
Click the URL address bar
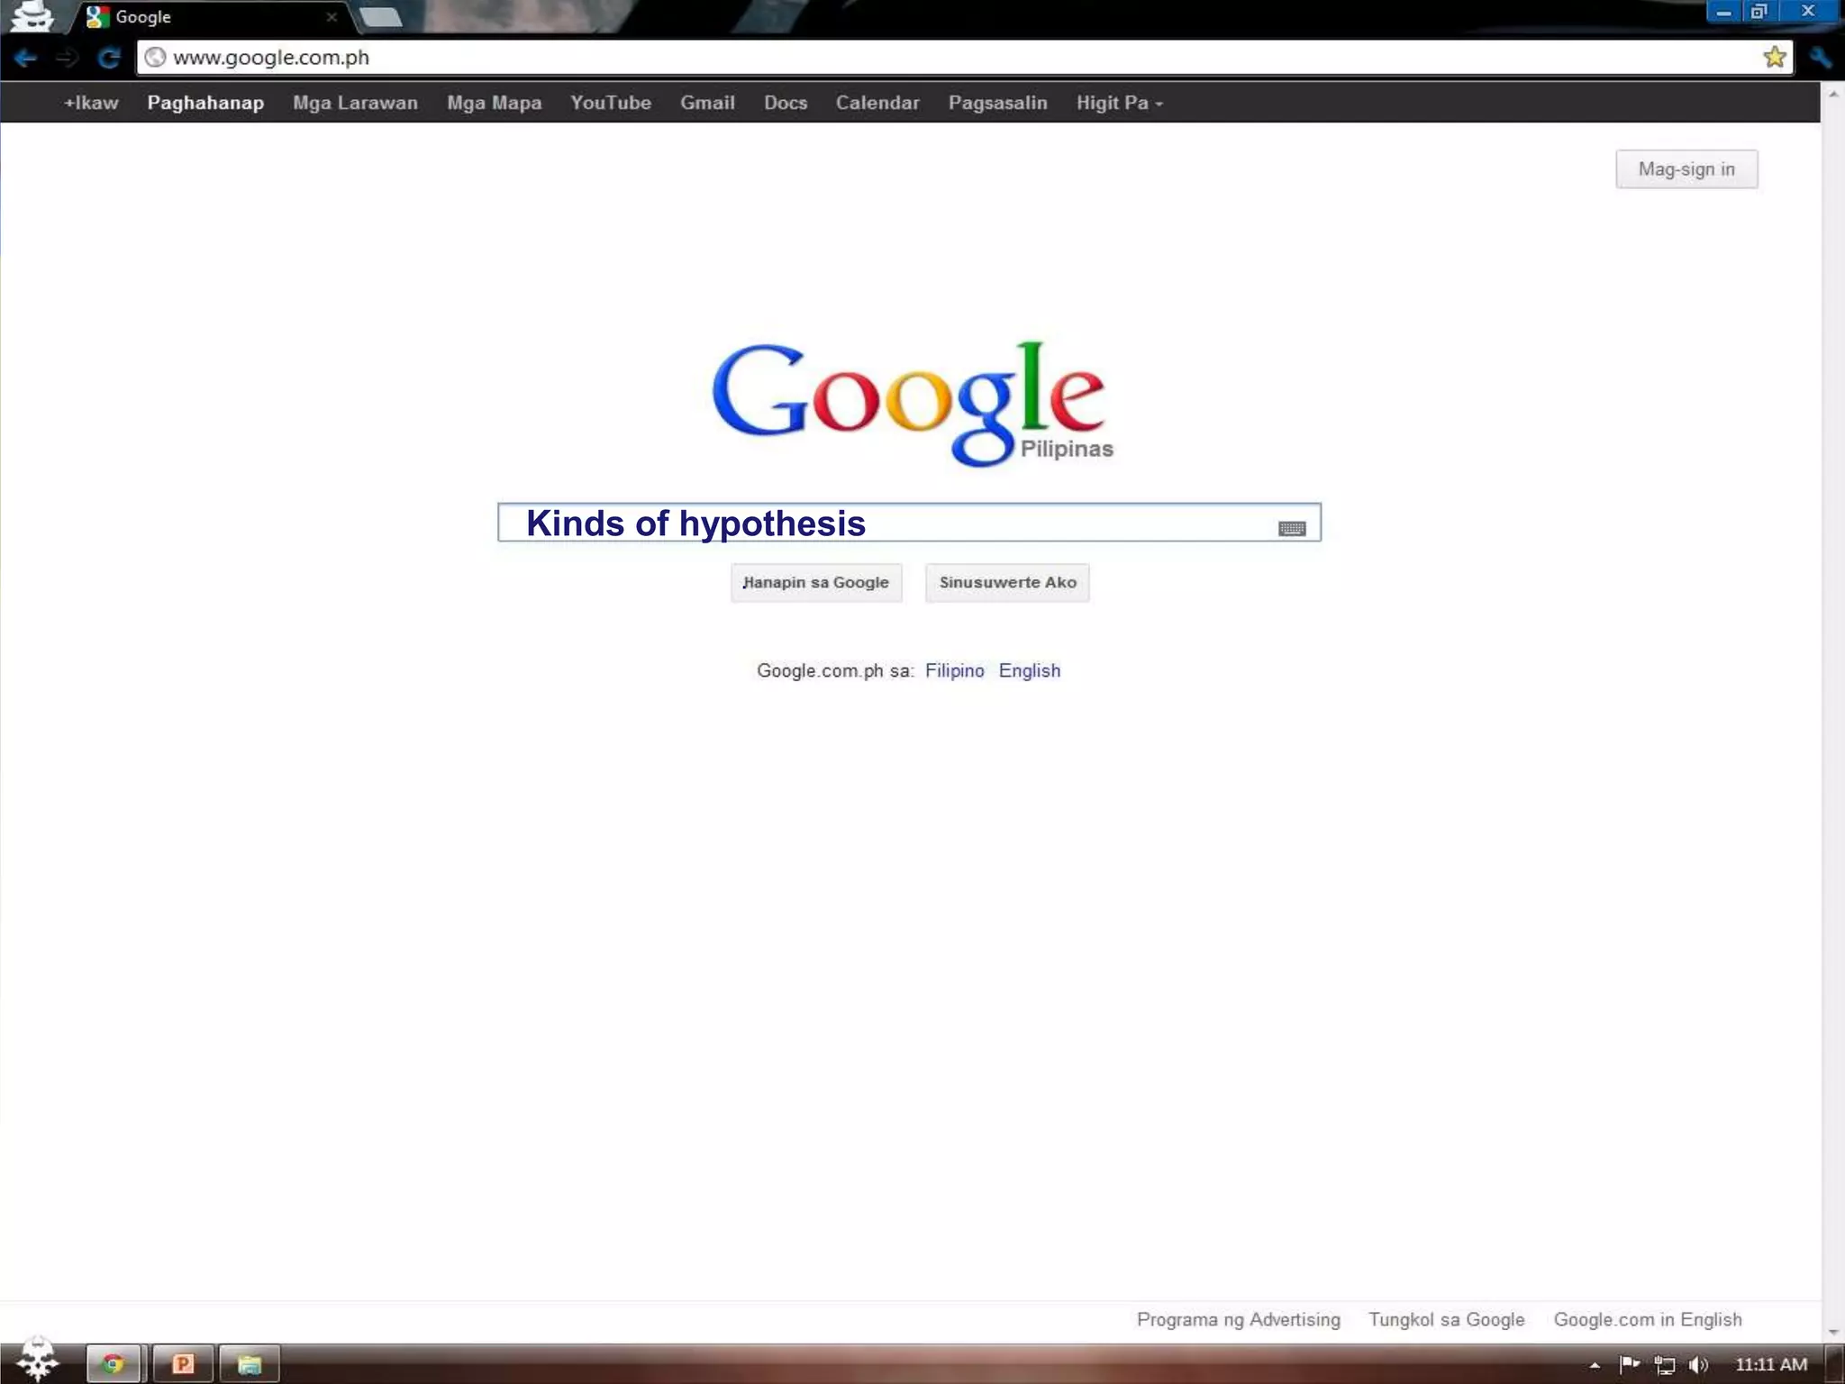901,58
